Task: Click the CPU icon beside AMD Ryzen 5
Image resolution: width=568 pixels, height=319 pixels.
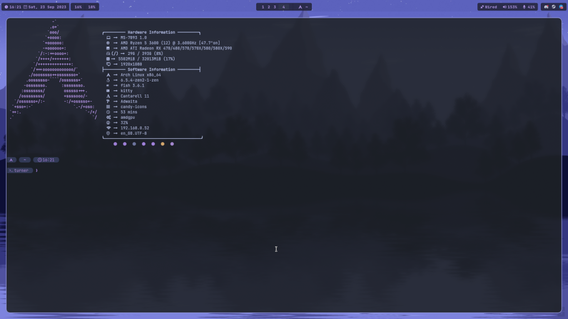Action: [x=108, y=43]
